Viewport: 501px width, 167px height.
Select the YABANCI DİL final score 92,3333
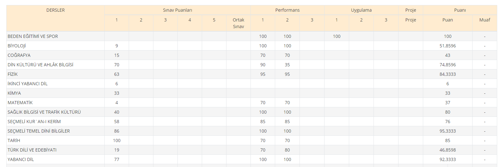pos(448,159)
